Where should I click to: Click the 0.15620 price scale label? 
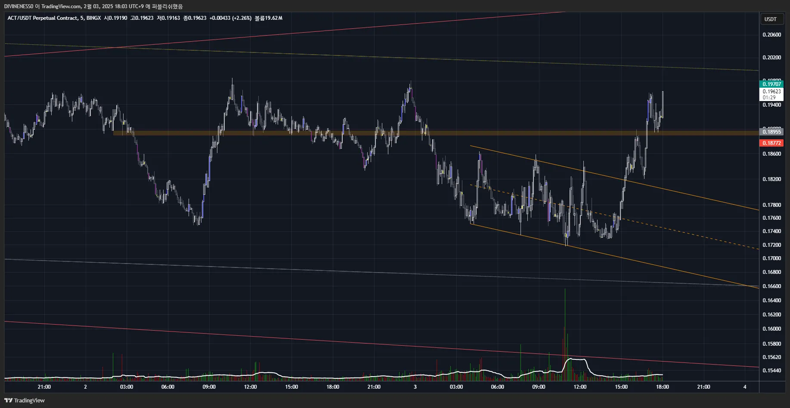pyautogui.click(x=771, y=357)
